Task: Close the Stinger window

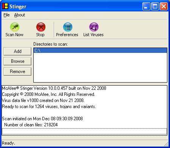Action: [164, 6]
